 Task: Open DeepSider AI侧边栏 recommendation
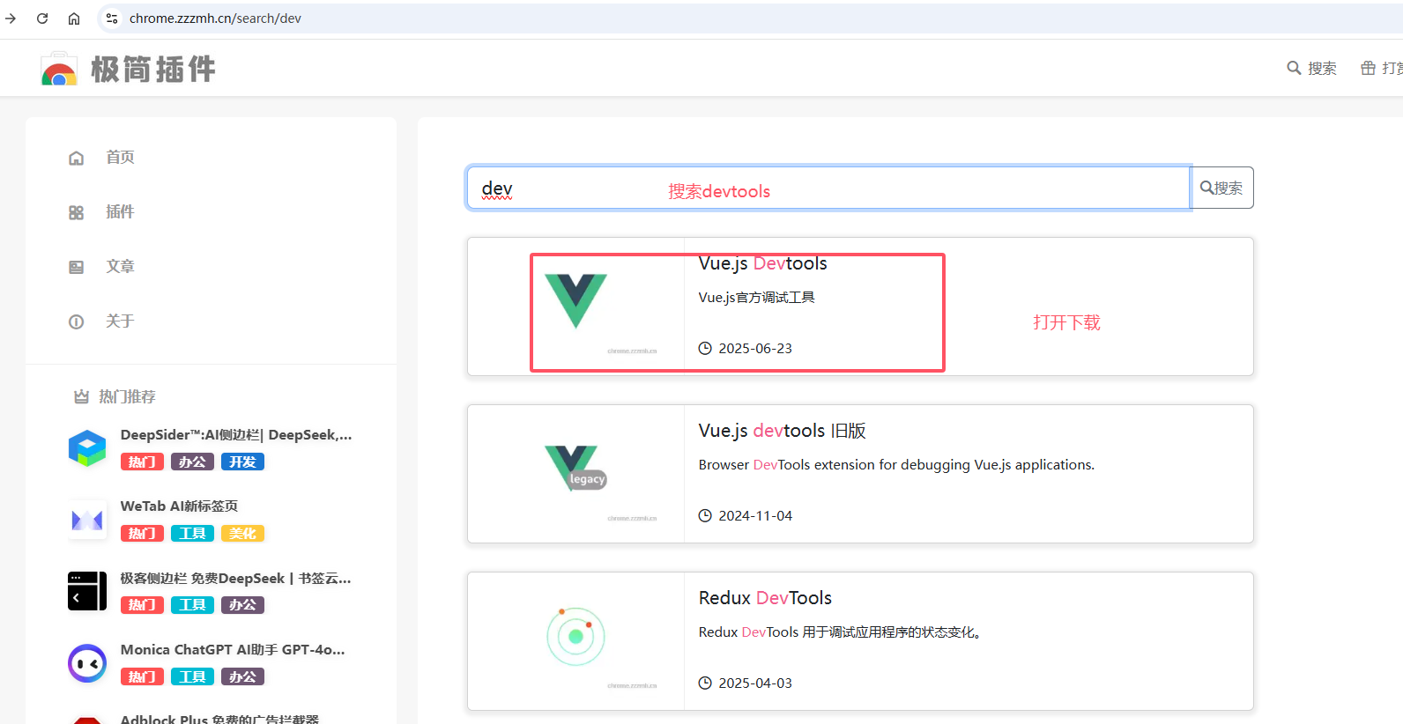[x=236, y=435]
